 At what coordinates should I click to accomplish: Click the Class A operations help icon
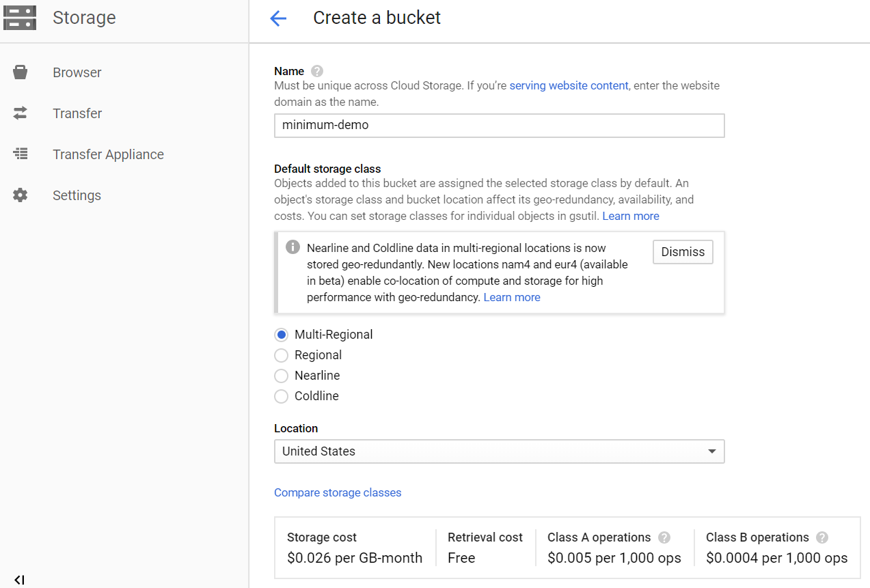tap(664, 537)
